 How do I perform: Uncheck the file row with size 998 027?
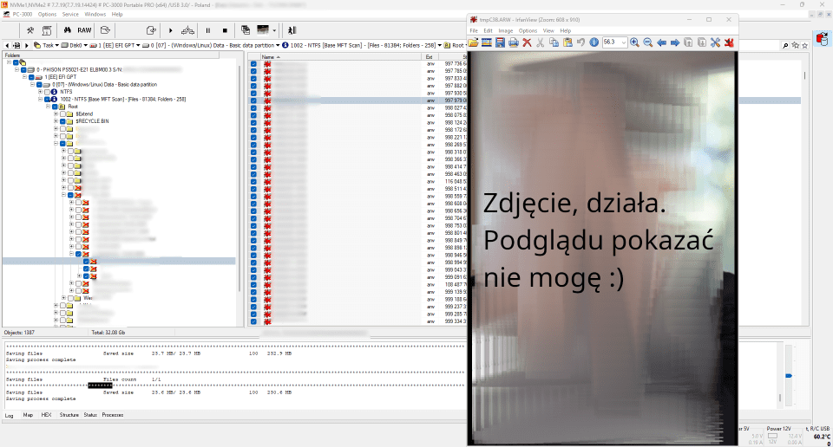[253, 107]
